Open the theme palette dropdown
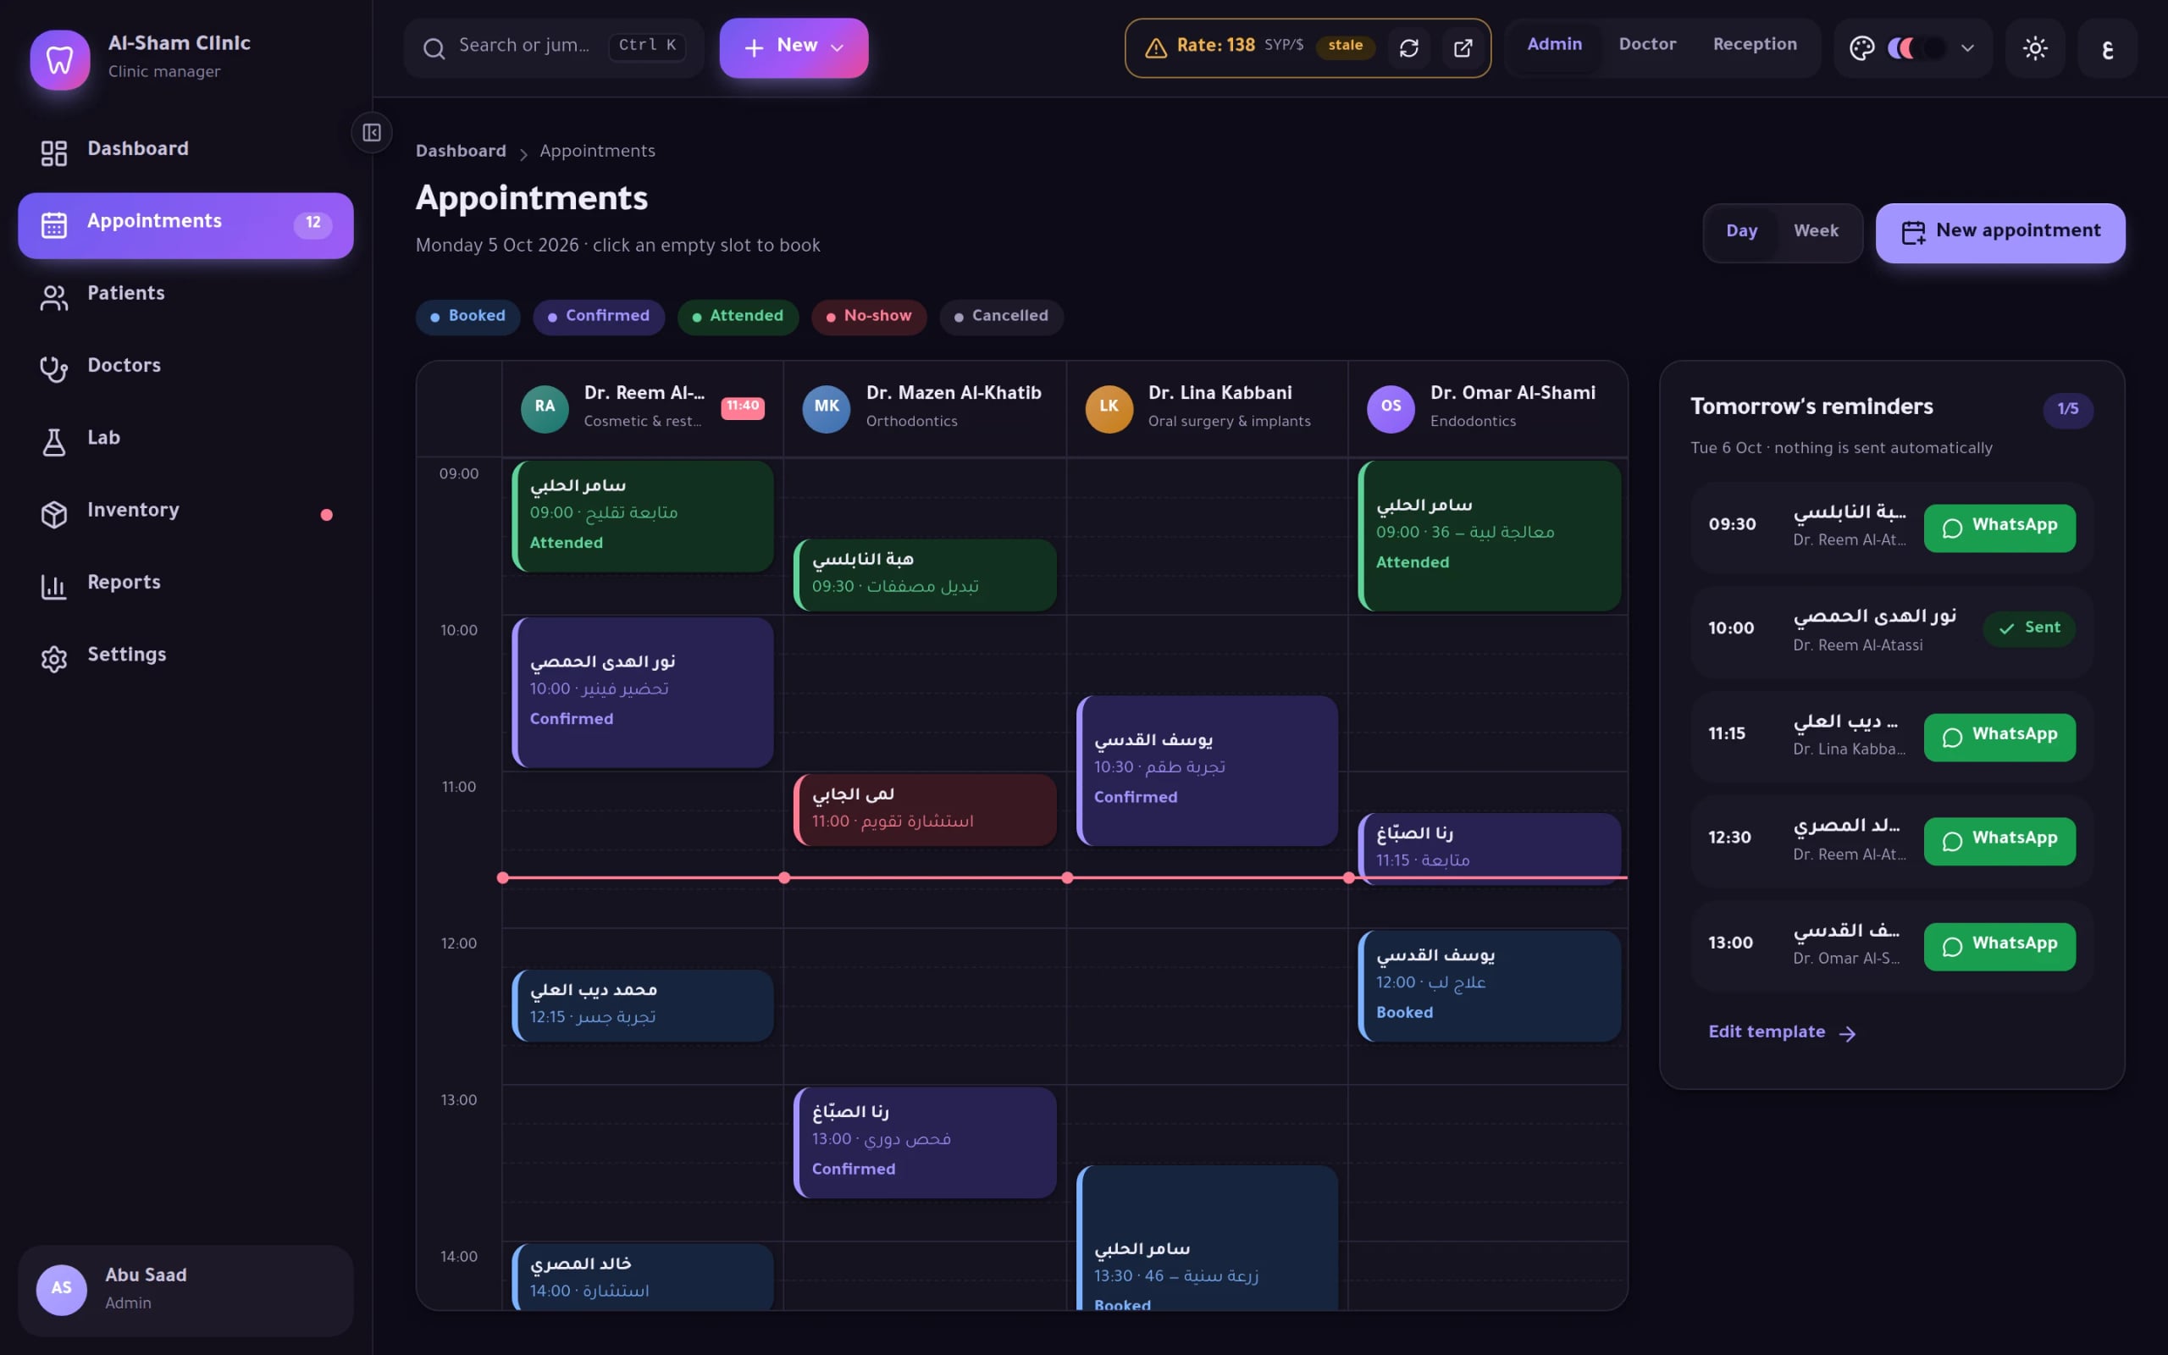 1913,47
